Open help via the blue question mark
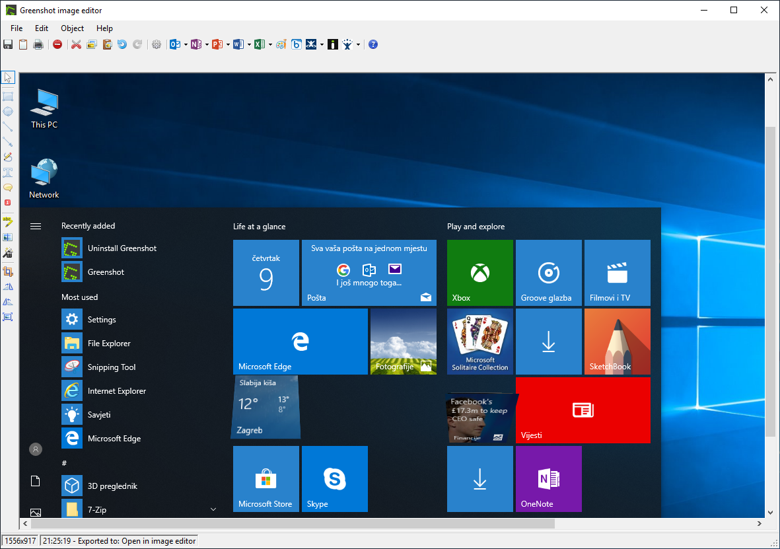 click(x=373, y=44)
